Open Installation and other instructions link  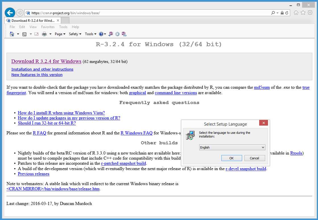click(x=42, y=69)
